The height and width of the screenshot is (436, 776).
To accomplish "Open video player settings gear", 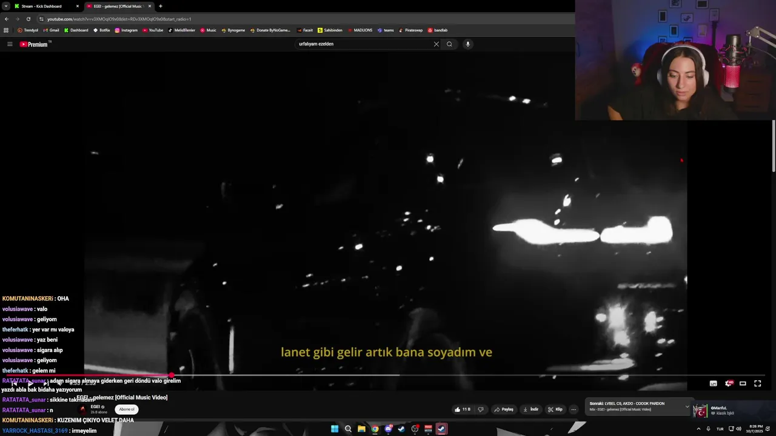I will click(x=729, y=383).
